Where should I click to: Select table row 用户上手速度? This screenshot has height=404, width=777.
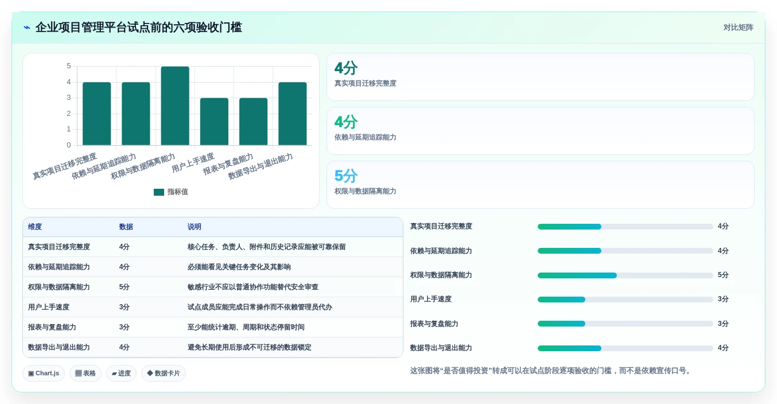click(x=213, y=307)
